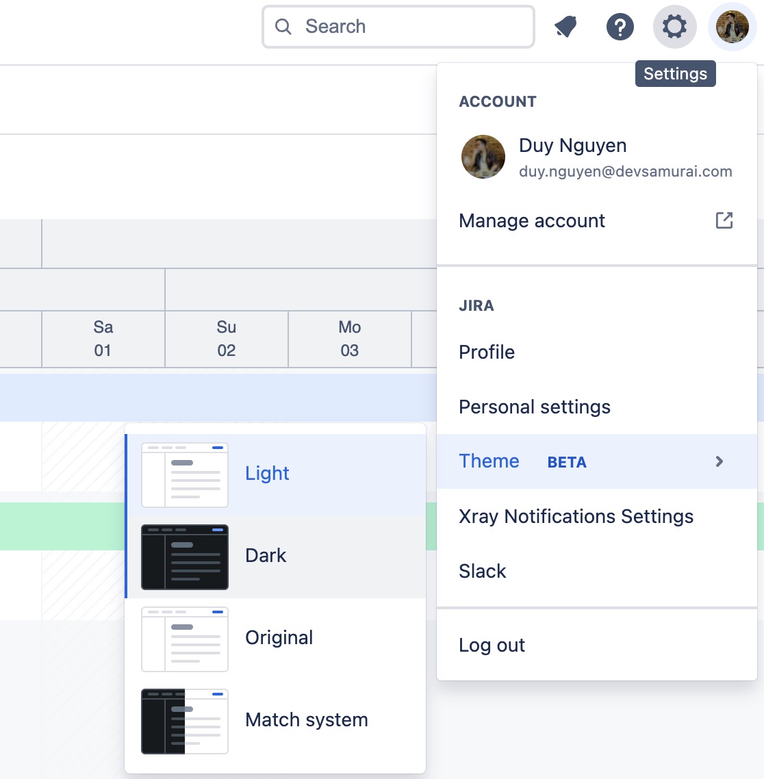Viewport: 764px width, 779px height.
Task: Click the Mo 03 date column header
Action: pyautogui.click(x=350, y=339)
